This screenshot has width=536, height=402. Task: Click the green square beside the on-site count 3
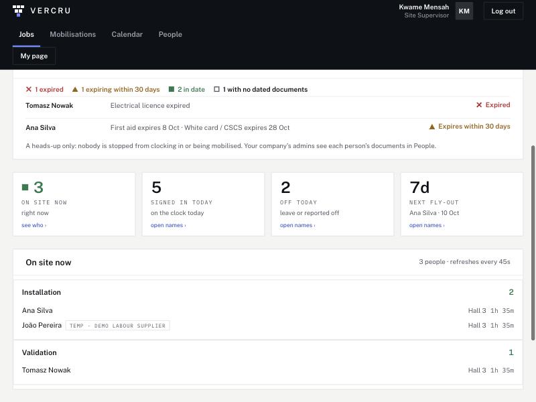point(25,187)
